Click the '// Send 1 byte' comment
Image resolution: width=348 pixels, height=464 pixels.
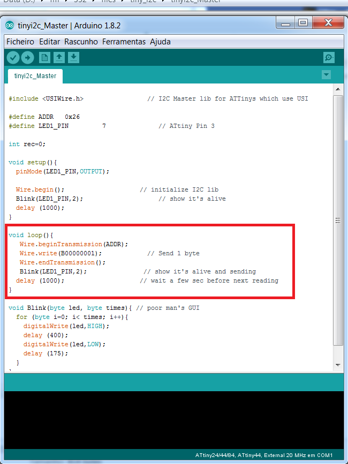[x=173, y=254]
